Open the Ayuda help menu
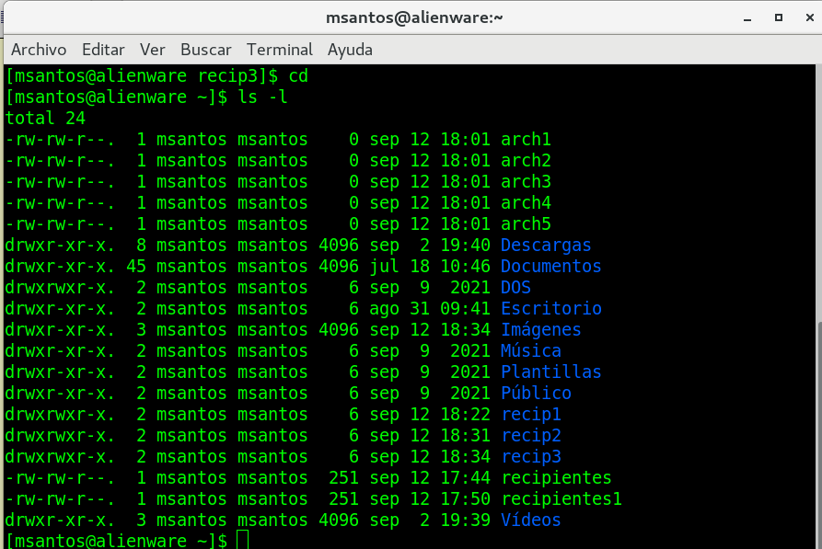822x549 pixels. pyautogui.click(x=350, y=50)
